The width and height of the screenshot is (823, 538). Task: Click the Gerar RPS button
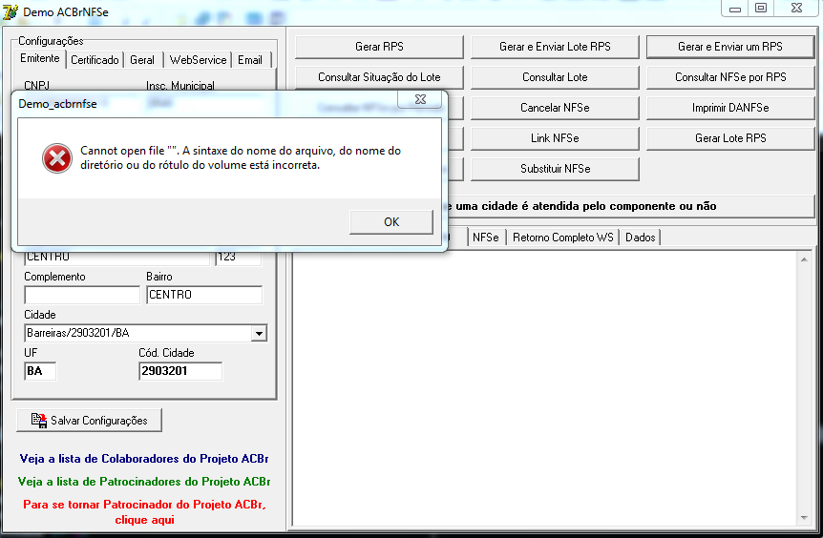coord(379,47)
